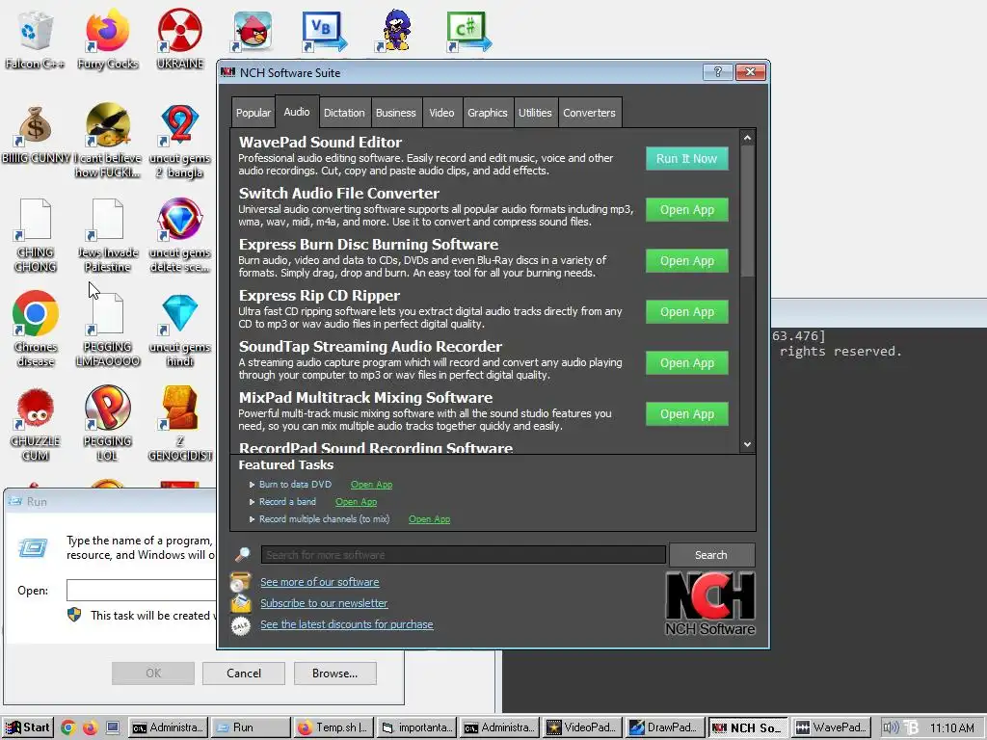Select the 'uncut gems 2 bangla' icon
Screen dimensions: 987x740
(x=179, y=141)
